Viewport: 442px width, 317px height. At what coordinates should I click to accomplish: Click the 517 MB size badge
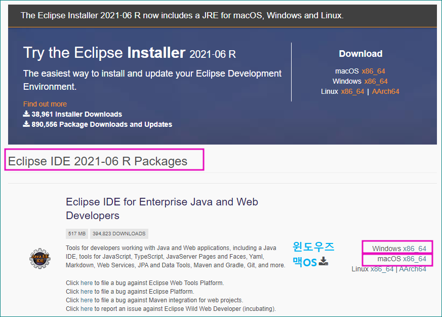[x=77, y=234]
